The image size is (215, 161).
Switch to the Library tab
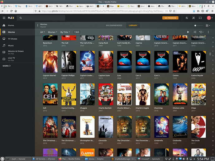(x=133, y=25)
